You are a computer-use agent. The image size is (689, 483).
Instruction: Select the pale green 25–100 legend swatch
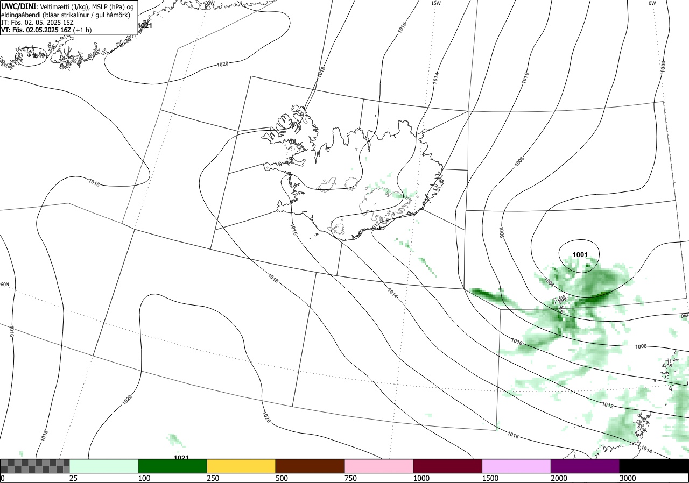104,466
